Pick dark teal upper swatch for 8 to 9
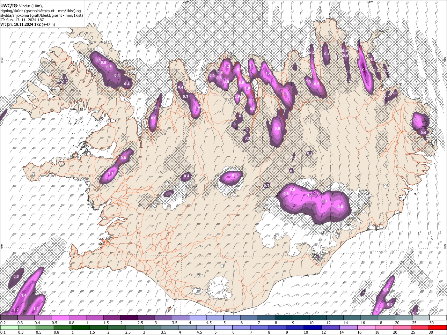Screen dimensions: 447x335 coord(283,318)
